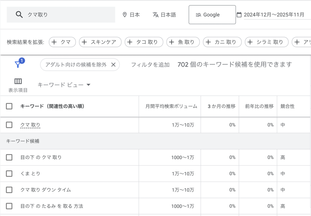
Task: Click the calendar icon beside date range
Action: [239, 15]
